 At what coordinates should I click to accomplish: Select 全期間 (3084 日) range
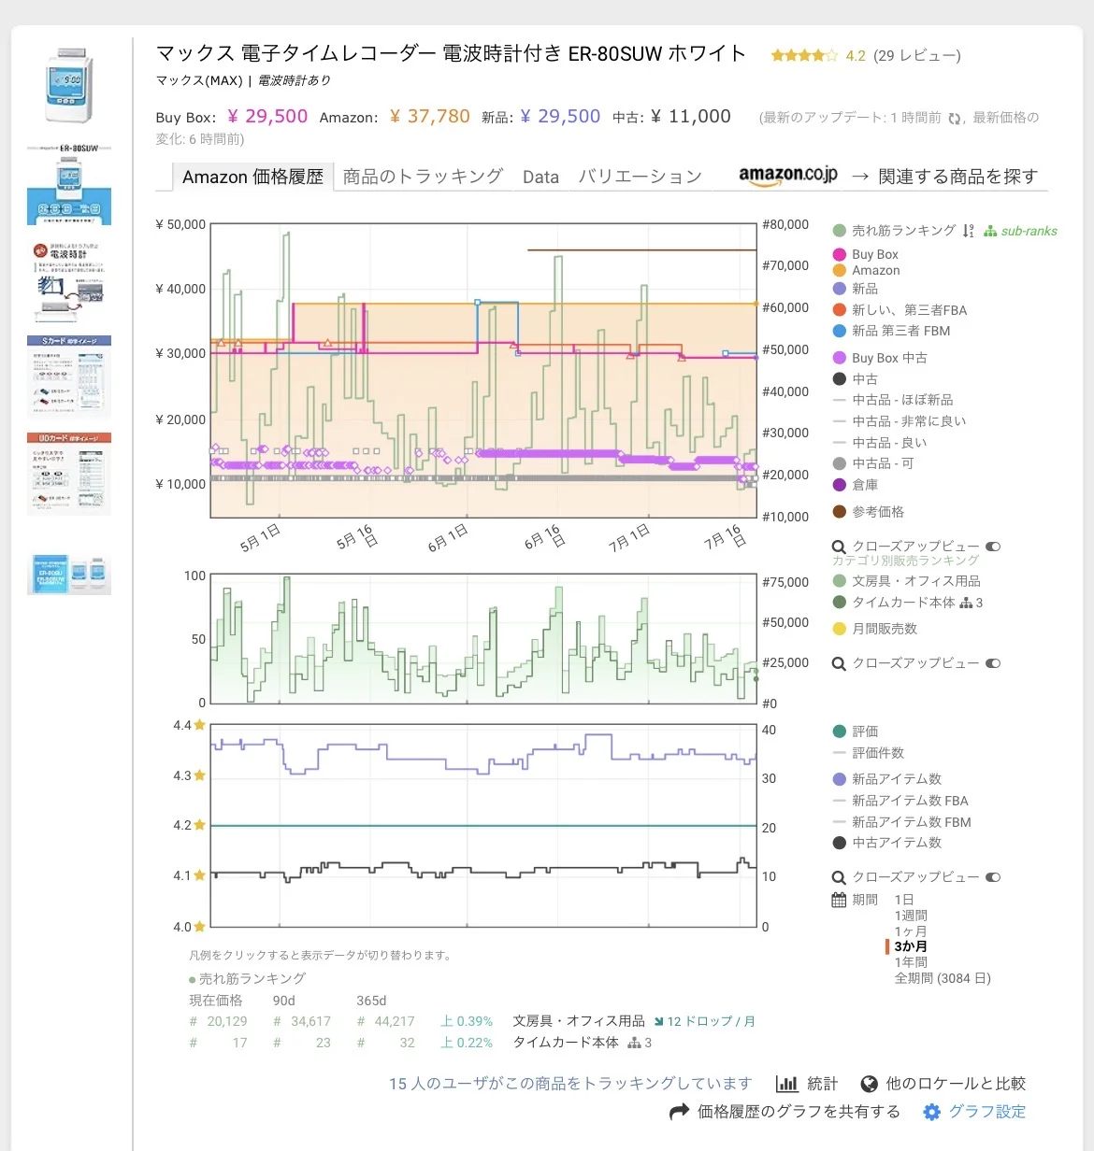(942, 978)
